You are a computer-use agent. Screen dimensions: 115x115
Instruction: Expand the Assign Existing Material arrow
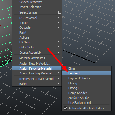(59, 73)
